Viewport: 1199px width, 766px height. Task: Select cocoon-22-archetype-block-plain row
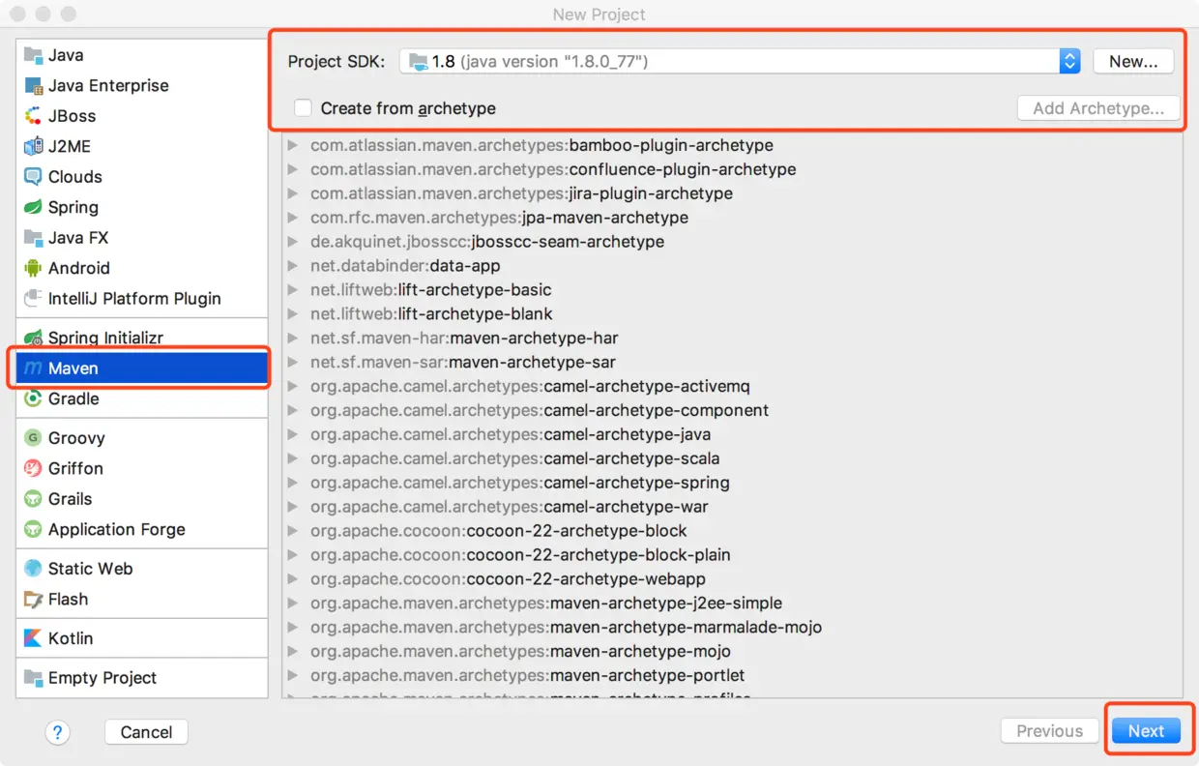pyautogui.click(x=732, y=555)
